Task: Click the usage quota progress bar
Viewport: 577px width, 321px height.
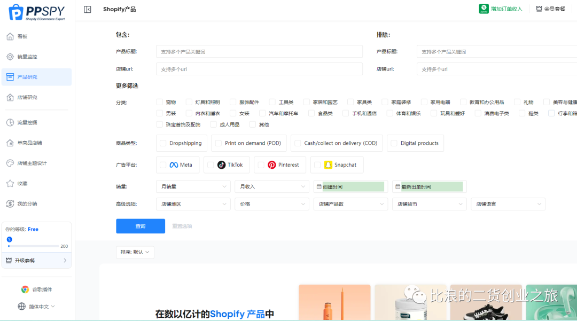Action: click(34, 246)
